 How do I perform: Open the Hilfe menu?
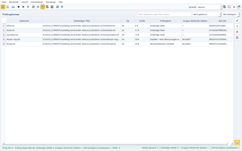click(61, 2)
